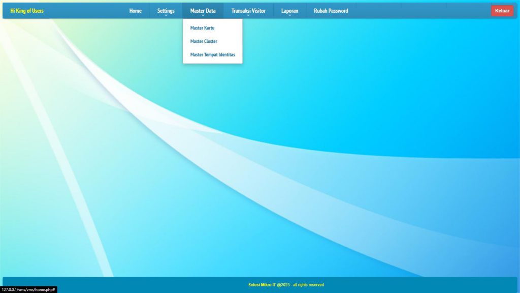Click the status bar URL in corner
The height and width of the screenshot is (293, 520).
28,289
